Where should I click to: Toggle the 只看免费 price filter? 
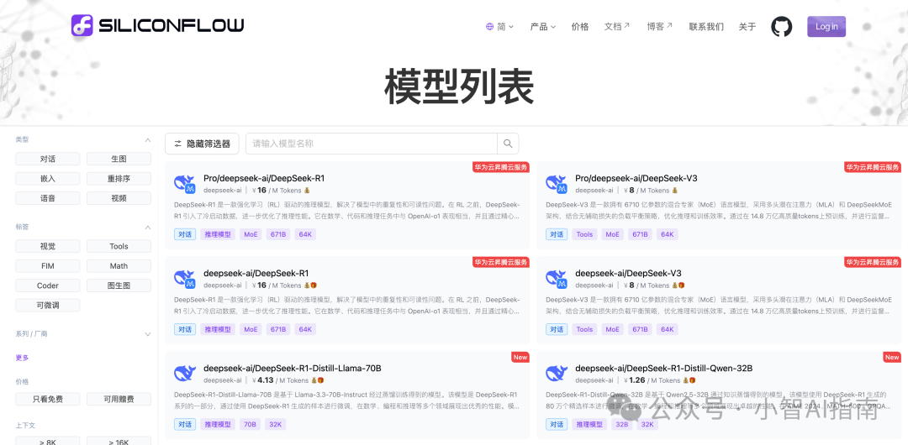click(x=48, y=400)
